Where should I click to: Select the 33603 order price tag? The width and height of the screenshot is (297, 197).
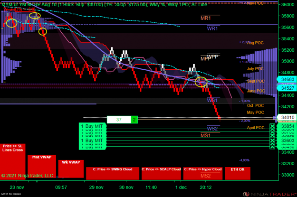(287, 141)
